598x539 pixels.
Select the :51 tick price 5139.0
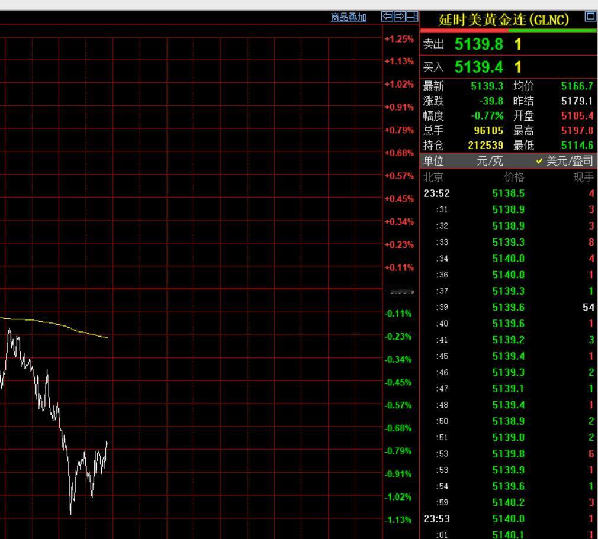point(509,438)
